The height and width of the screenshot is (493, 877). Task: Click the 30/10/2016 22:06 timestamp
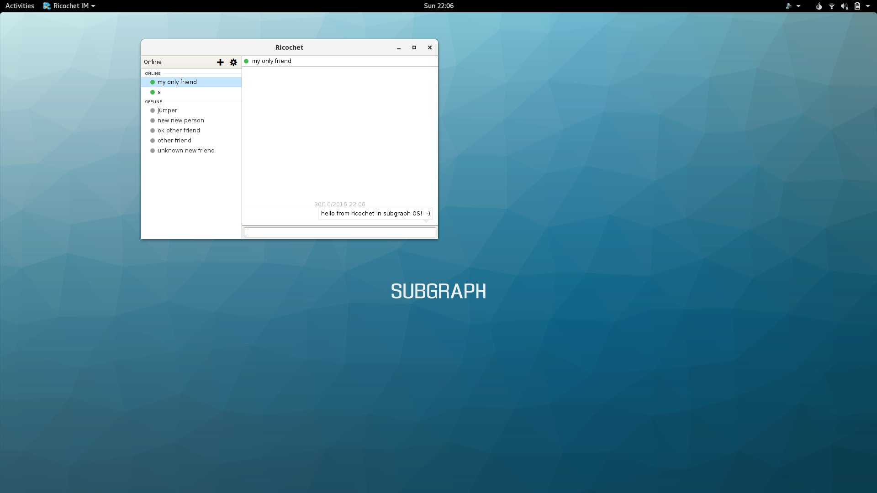[340, 205]
